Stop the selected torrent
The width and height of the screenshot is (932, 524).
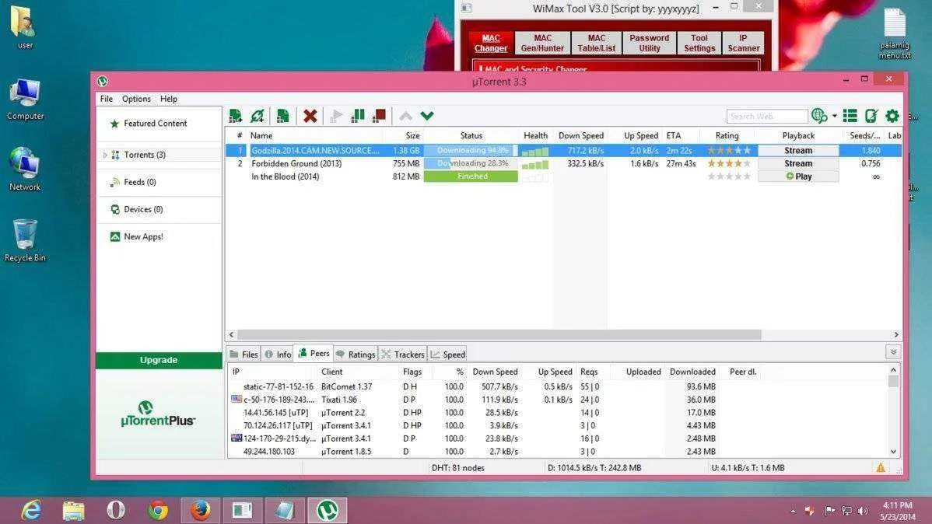pos(379,116)
